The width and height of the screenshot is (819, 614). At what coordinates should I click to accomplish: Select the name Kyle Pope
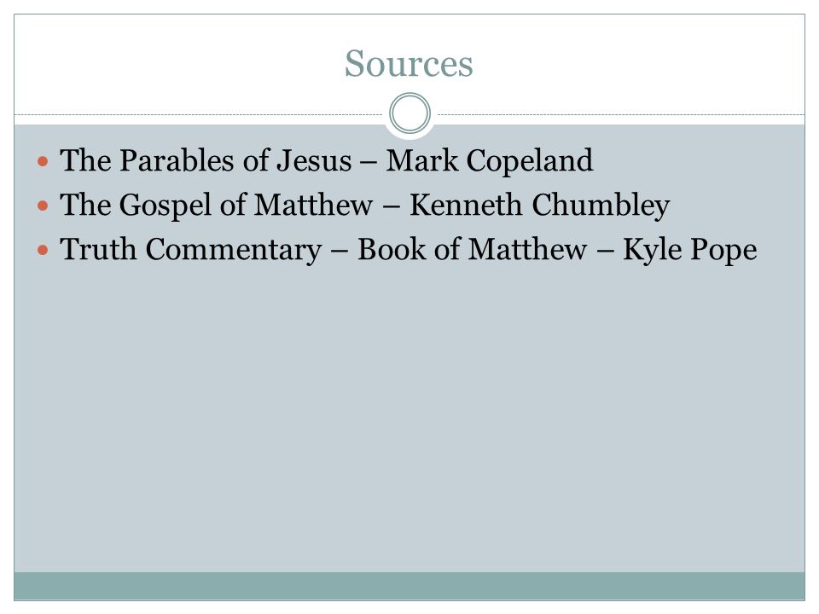tap(690, 250)
